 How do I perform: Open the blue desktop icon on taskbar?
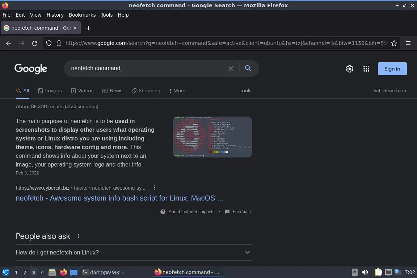(x=74, y=273)
